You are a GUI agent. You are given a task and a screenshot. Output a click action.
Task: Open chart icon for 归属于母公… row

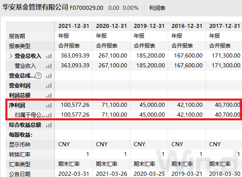pos(49,115)
